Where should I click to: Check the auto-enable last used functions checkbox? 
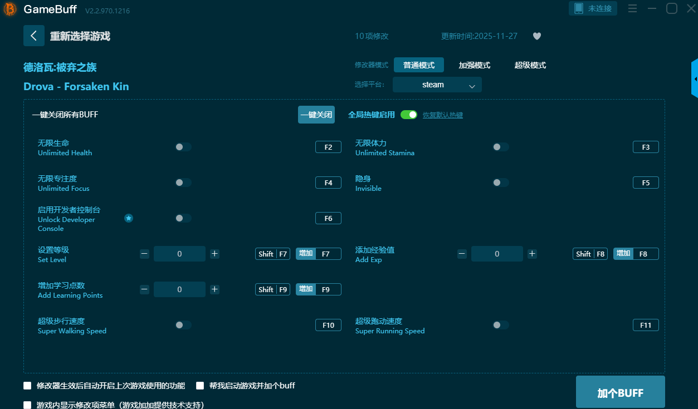(x=27, y=386)
